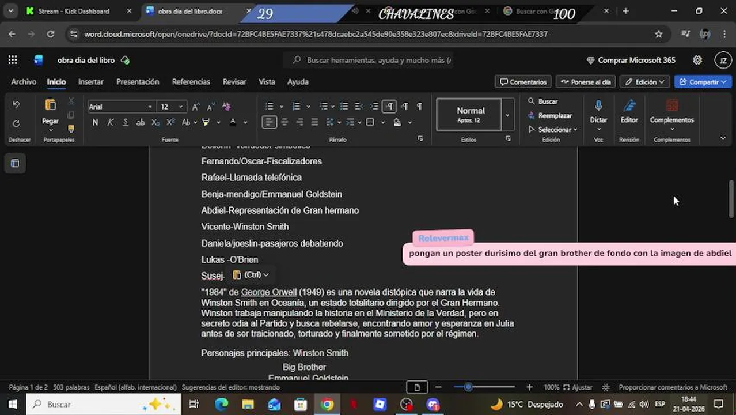This screenshot has height=415, width=736.
Task: Open Discord from the Windows taskbar
Action: coord(433,405)
